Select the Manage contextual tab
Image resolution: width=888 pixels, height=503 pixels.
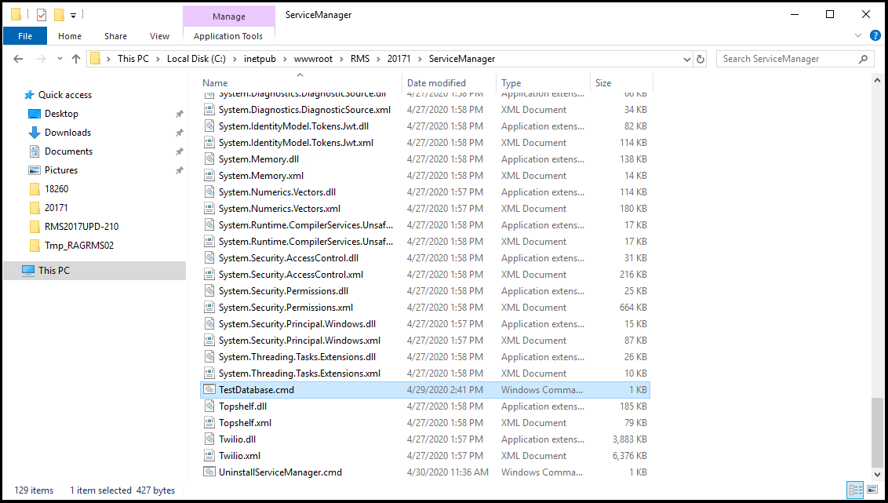click(x=229, y=16)
